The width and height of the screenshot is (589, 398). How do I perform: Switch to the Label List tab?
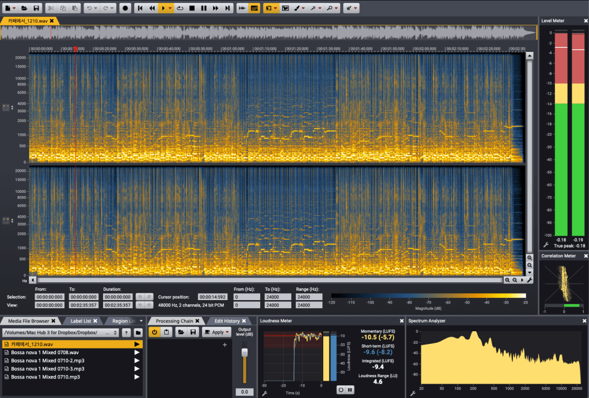pos(81,321)
